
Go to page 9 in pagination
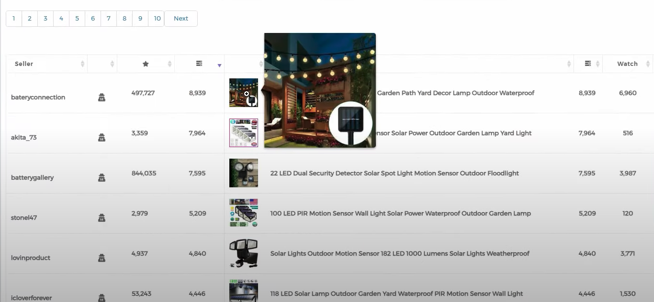point(140,19)
